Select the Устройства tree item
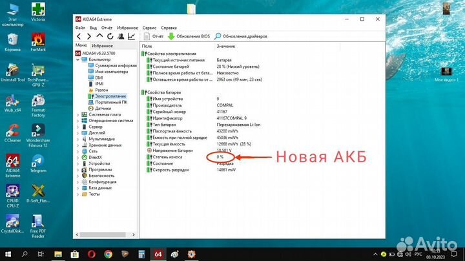Viewport: 465px width, 261px height. (x=96, y=163)
